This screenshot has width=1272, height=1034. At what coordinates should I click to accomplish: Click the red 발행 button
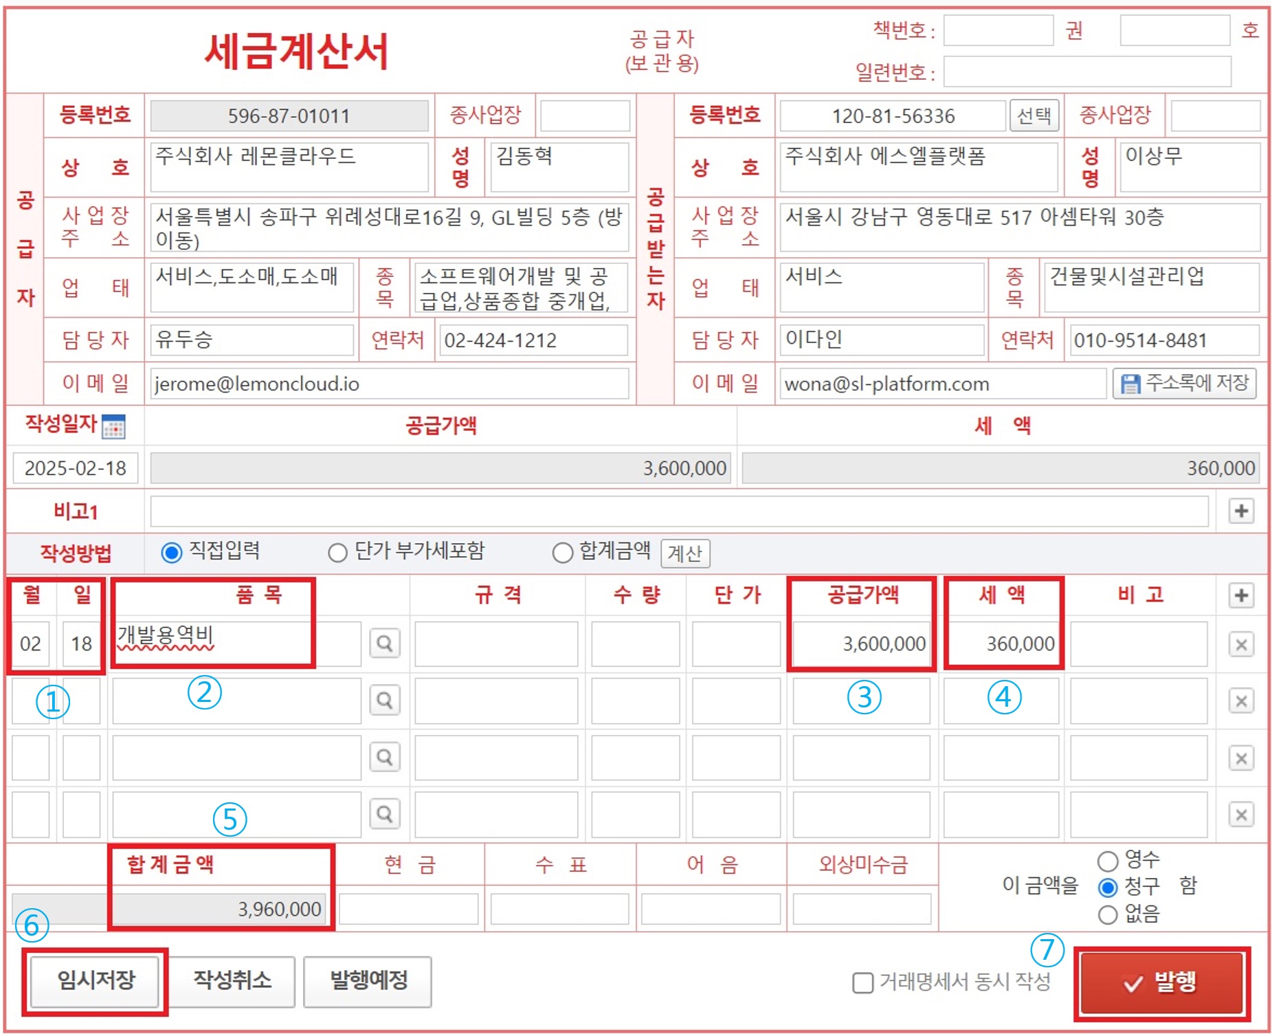coord(1161,983)
